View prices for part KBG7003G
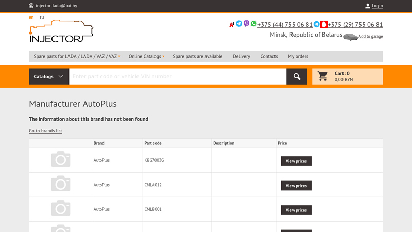Screen dimensions: 412x232 (x=296, y=161)
